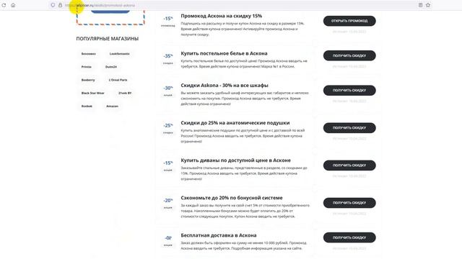The image size is (462, 259).
Task: Click the browser address bar URL
Action: (100, 5)
